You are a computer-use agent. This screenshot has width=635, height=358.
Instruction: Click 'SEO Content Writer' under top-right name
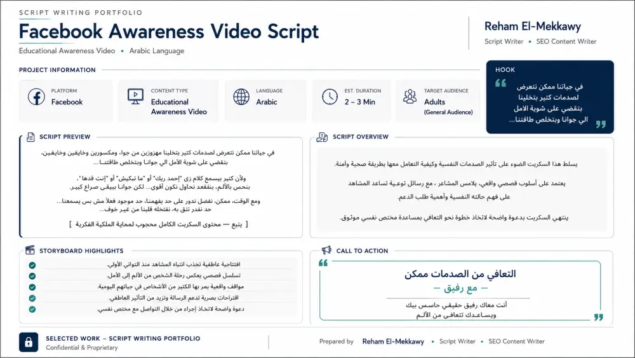[x=566, y=41]
